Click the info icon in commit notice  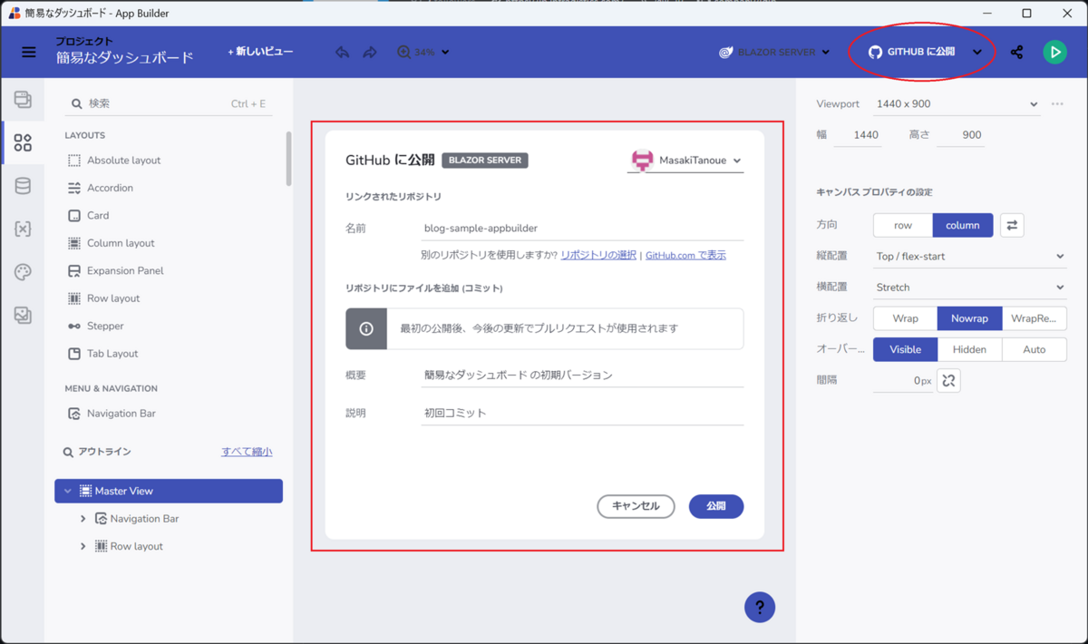click(366, 328)
